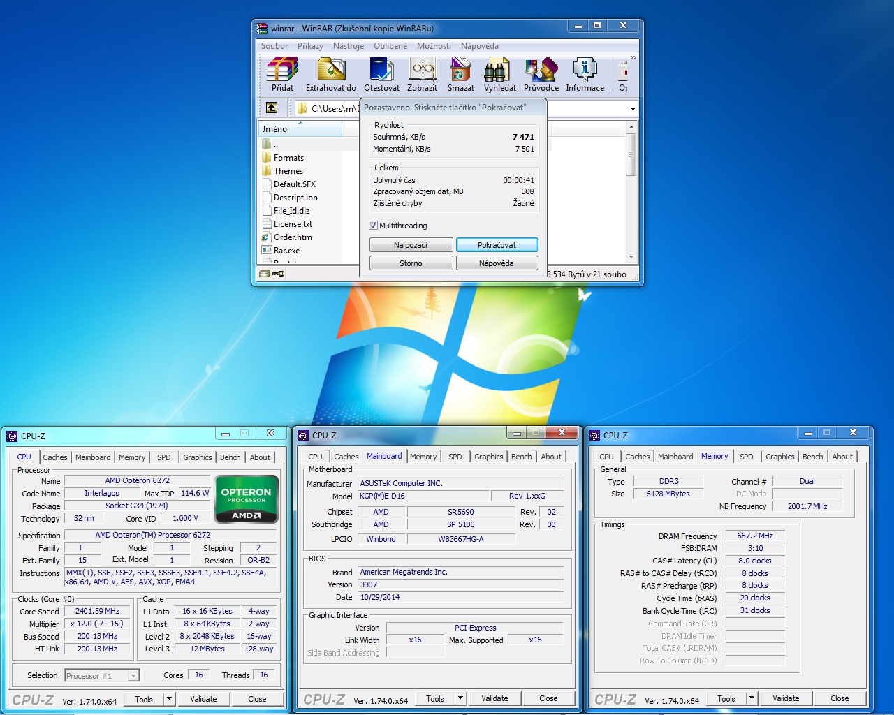Image resolution: width=894 pixels, height=715 pixels.
Task: Select the Order.htm file icon
Action: pos(267,237)
